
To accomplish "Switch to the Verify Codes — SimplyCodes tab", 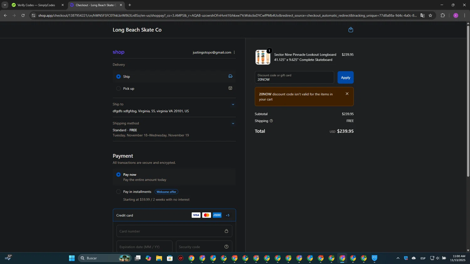I will point(36,5).
